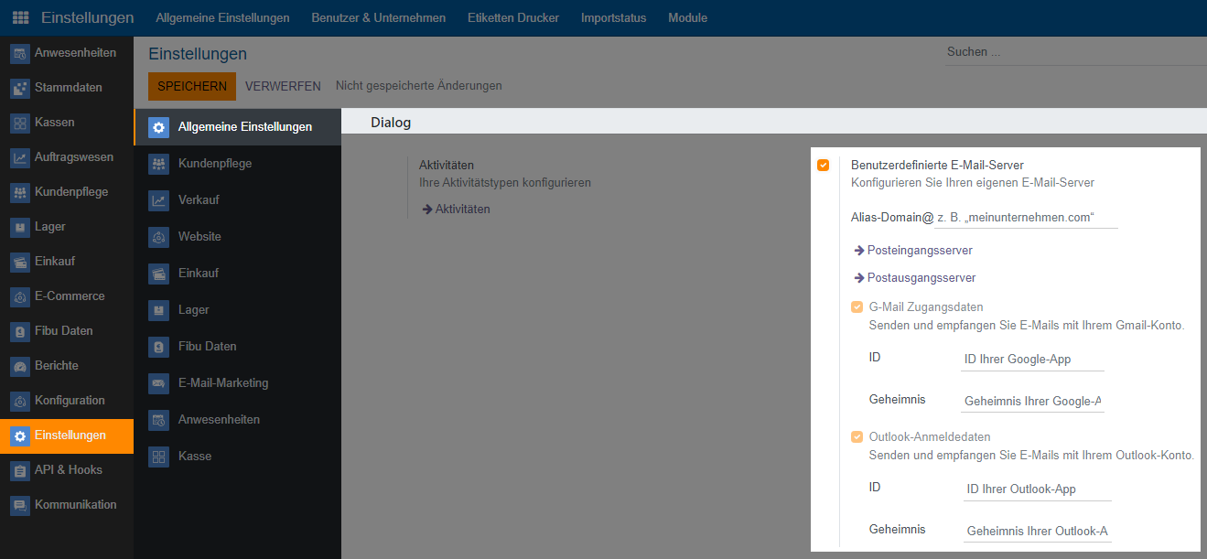Click the API & Hooks clipboard icon

(20, 471)
